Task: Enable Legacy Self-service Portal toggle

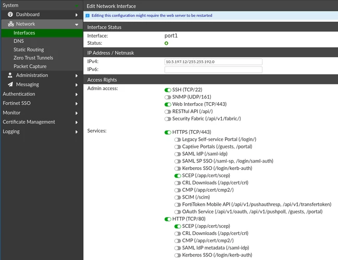Action: 178,140
